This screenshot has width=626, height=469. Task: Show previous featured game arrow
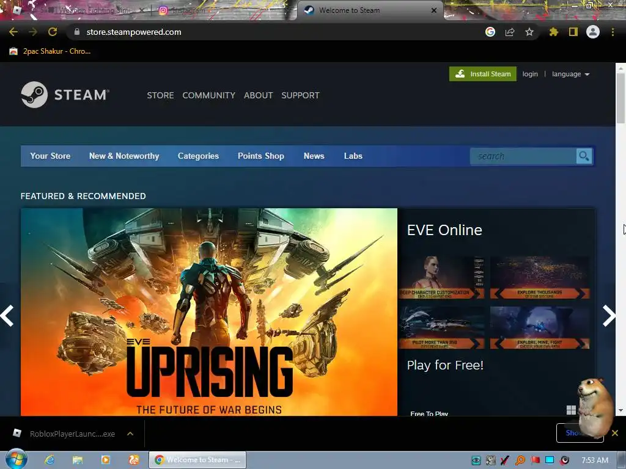pyautogui.click(x=7, y=316)
